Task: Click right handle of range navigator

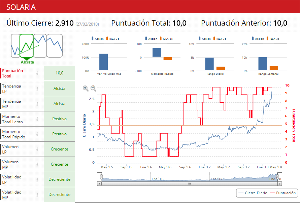Action: click(x=277, y=177)
